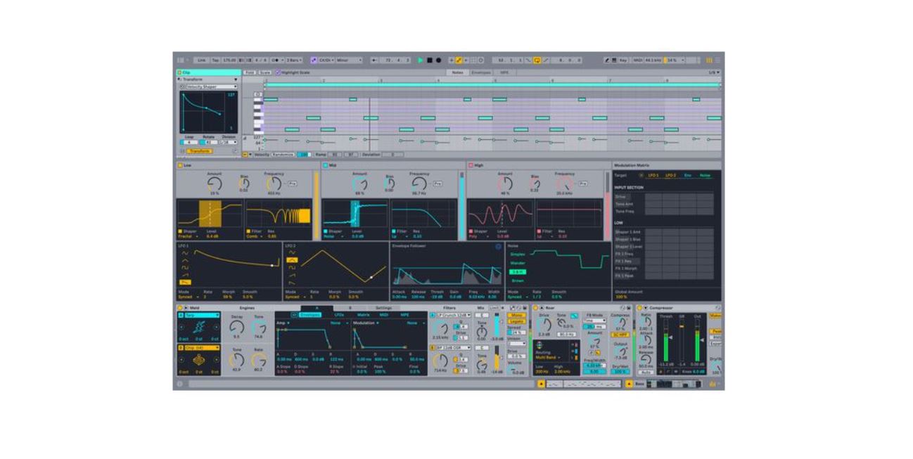This screenshot has height=459, width=913.
Task: Switch to the Envelopes tab in clip view
Action: click(480, 72)
